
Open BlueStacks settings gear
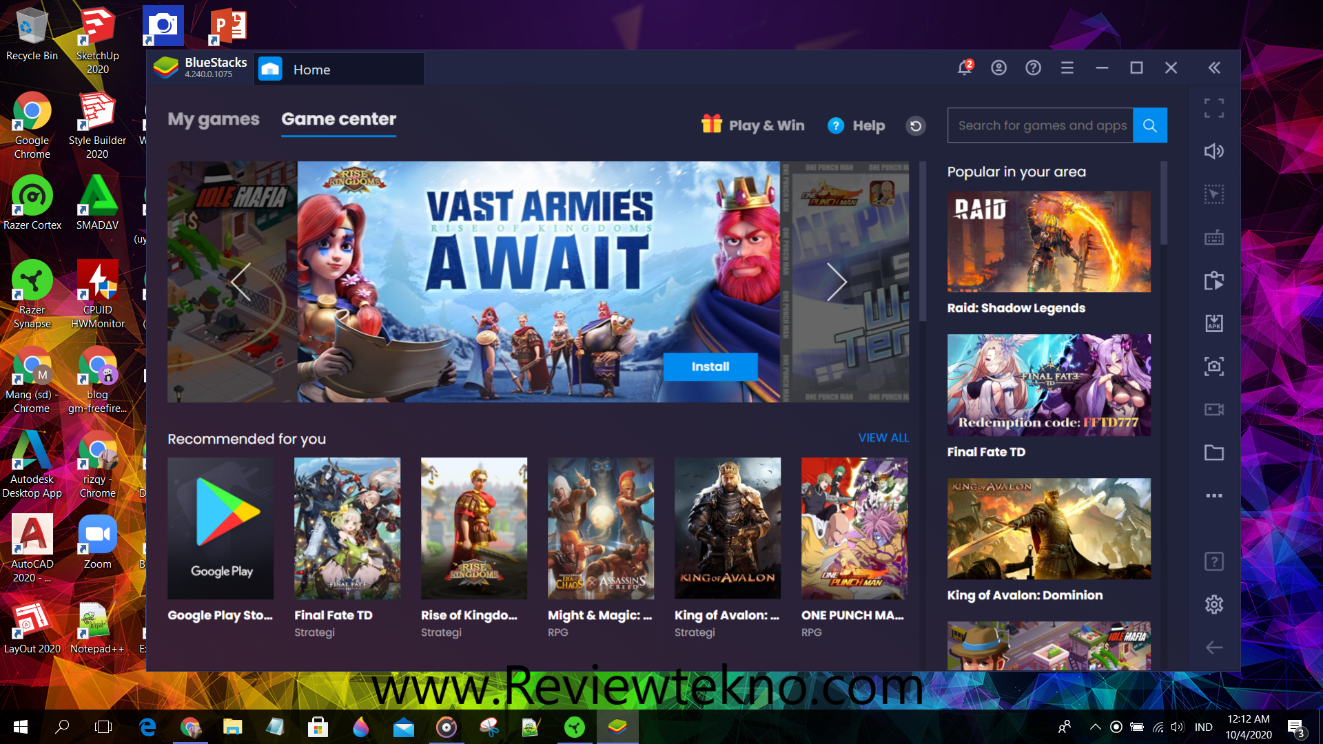coord(1214,604)
